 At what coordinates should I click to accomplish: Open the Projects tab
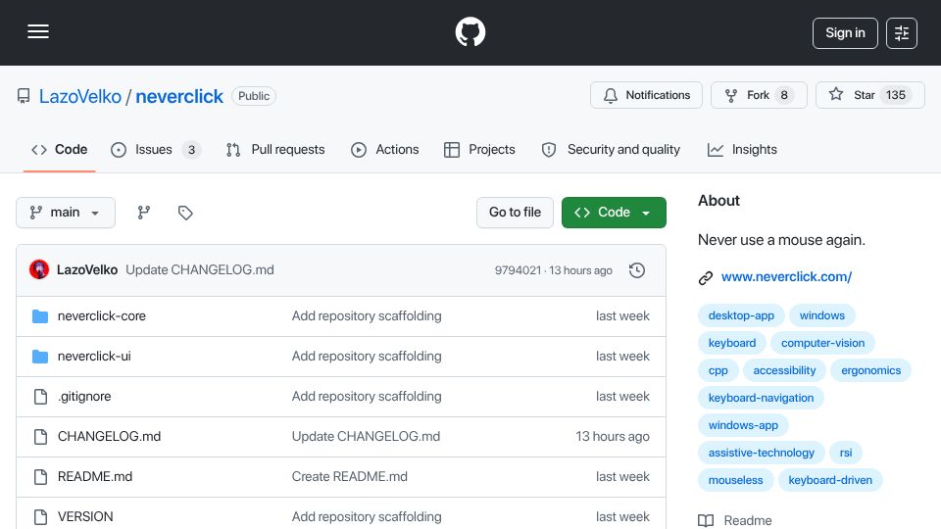[x=479, y=149]
